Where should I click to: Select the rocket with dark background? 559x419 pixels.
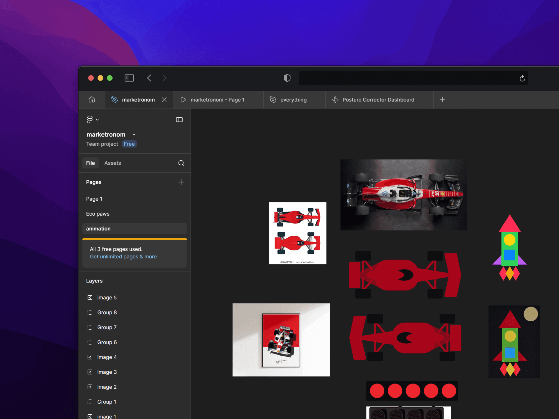click(x=514, y=342)
